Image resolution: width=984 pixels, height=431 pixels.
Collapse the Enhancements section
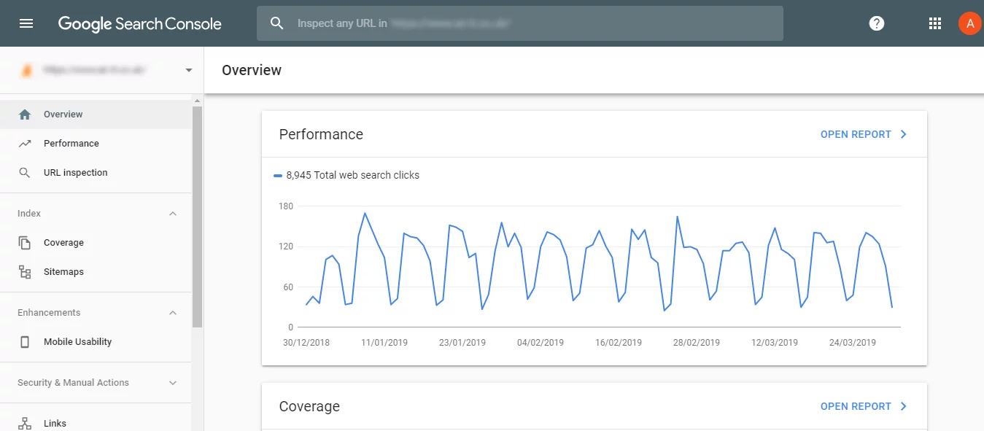(172, 312)
